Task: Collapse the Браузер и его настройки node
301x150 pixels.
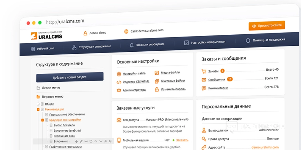Action: tap(42, 120)
